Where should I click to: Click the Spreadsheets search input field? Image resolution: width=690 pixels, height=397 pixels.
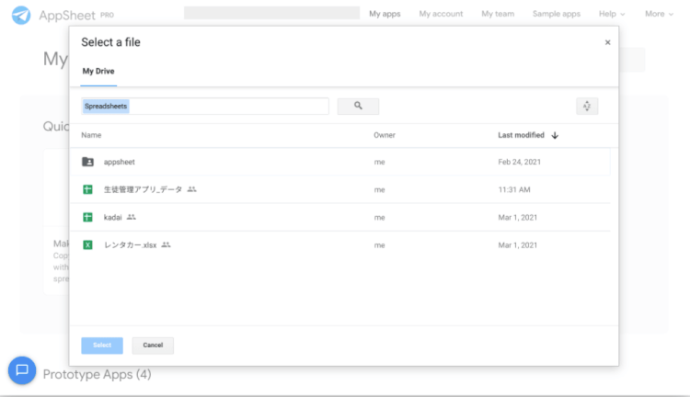(204, 107)
